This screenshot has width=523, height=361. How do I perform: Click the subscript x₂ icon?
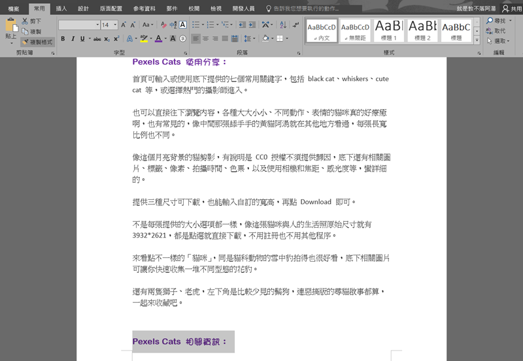click(x=107, y=39)
